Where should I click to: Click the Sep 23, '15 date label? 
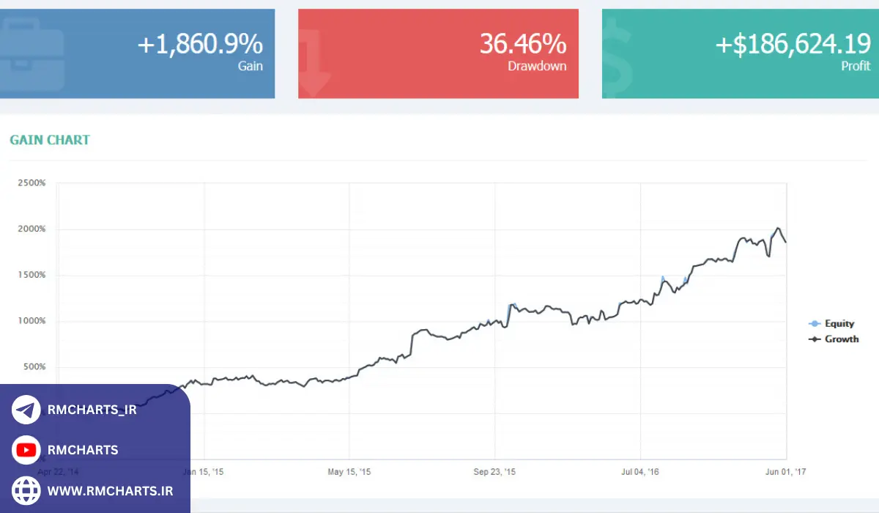[494, 472]
